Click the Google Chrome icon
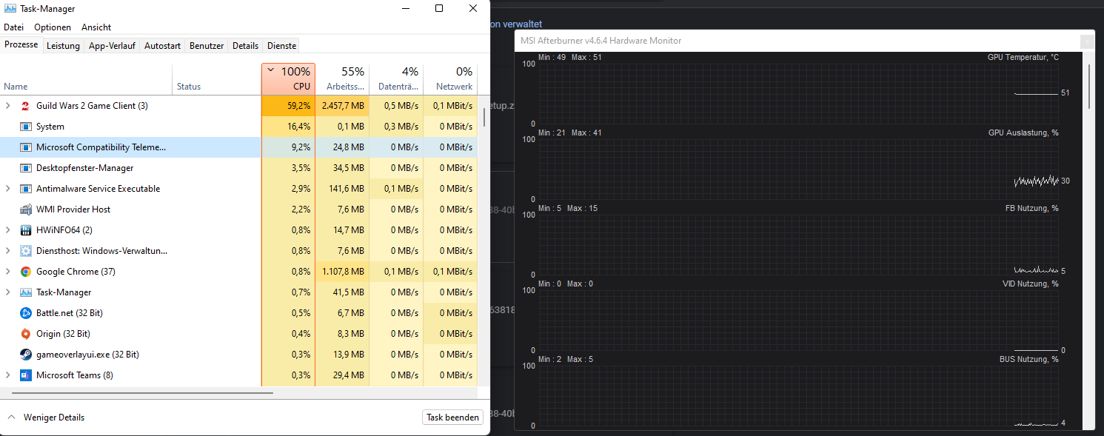The width and height of the screenshot is (1104, 436). pos(25,272)
